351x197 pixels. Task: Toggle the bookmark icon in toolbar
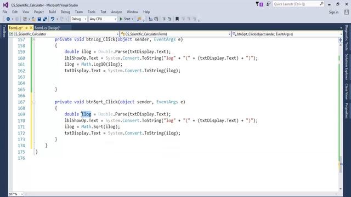tap(177, 19)
